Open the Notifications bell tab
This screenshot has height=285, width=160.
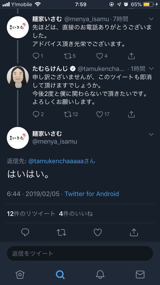click(100, 274)
